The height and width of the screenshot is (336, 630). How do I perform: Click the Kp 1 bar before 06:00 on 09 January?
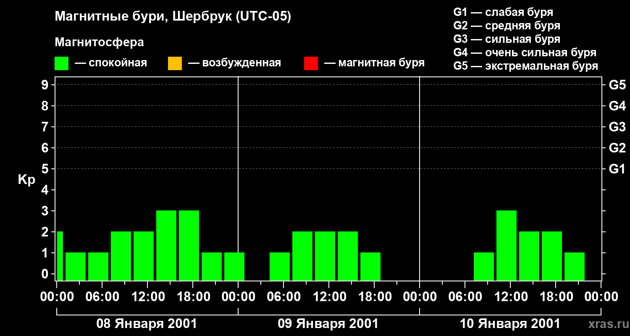[280, 266]
